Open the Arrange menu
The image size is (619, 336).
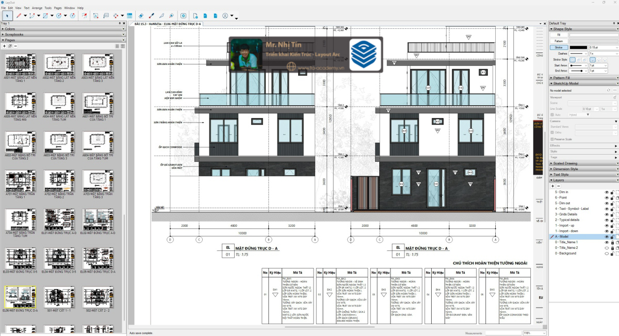(x=37, y=8)
